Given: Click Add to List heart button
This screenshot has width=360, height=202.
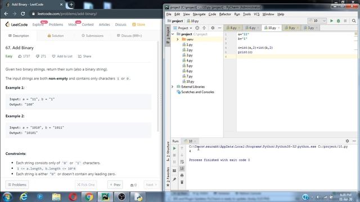Looking at the screenshot, I should (62, 56).
